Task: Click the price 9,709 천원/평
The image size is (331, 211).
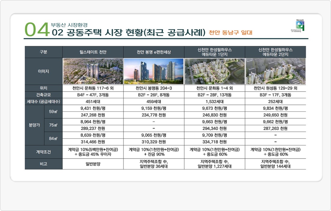Action: click(x=215, y=135)
